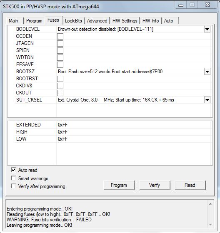Image resolution: width=220 pixels, height=233 pixels.
Task: Click the LOW fuse value 0xFF
Action: tap(62, 139)
